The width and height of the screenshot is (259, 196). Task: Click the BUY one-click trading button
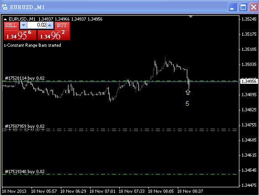[62, 26]
